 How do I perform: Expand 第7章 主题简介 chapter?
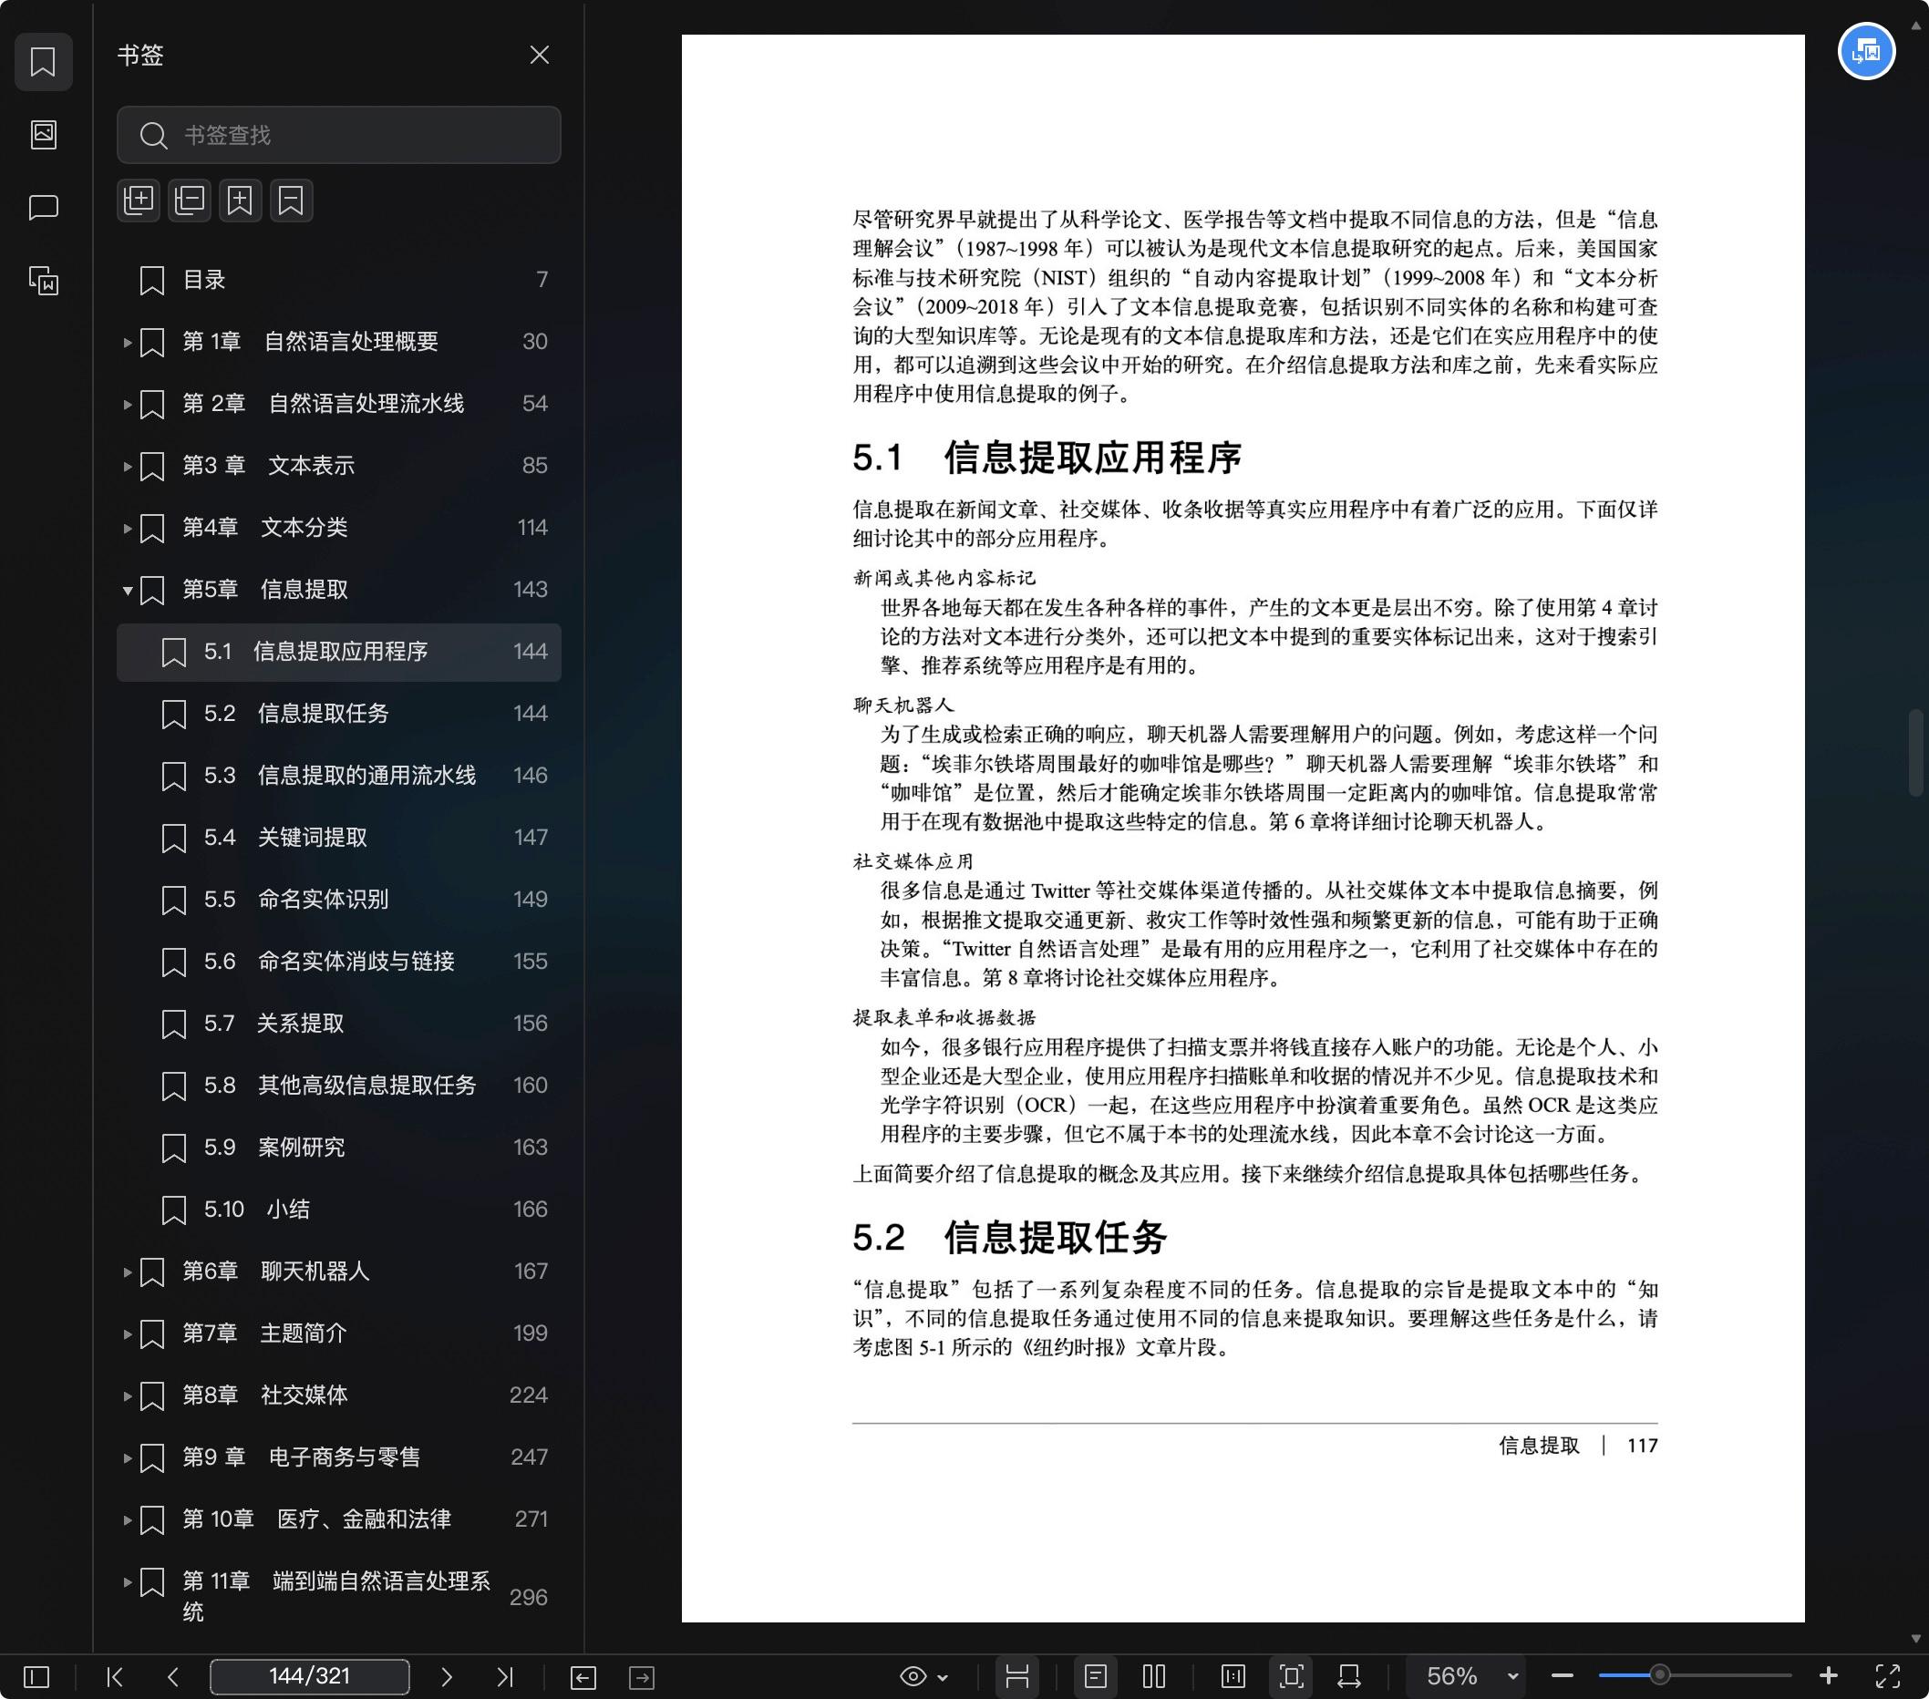[127, 1333]
